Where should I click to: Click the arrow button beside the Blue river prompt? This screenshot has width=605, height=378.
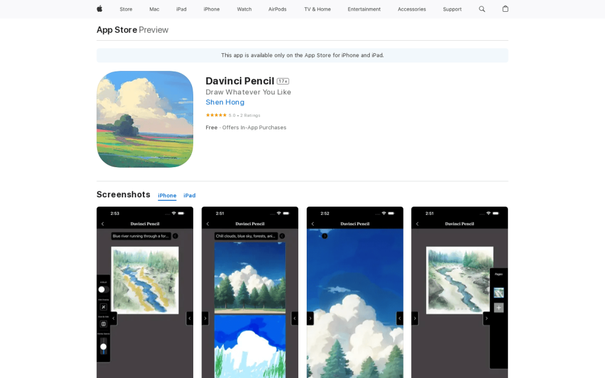(x=175, y=236)
